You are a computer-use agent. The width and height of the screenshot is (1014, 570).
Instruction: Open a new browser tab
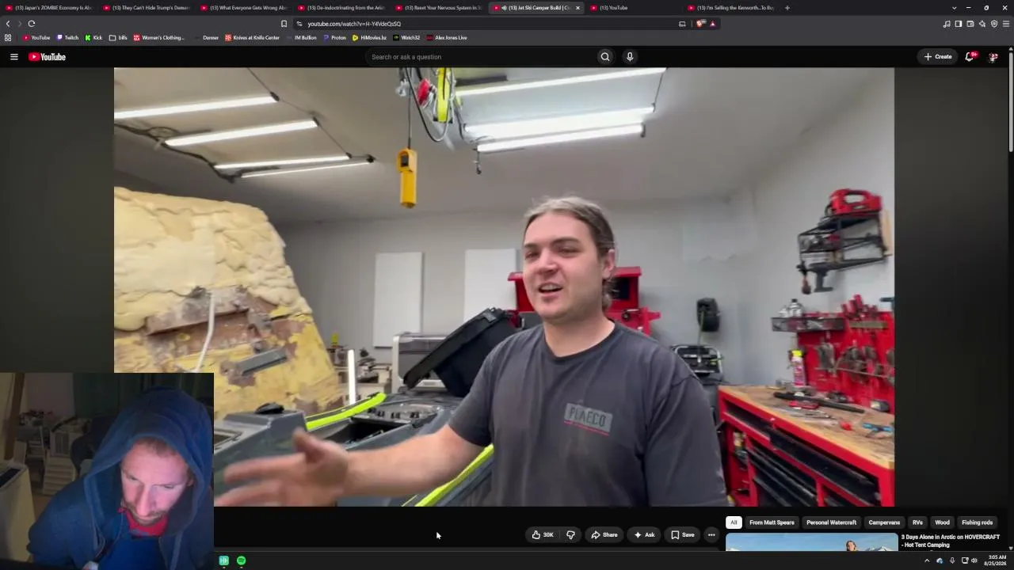(x=787, y=8)
